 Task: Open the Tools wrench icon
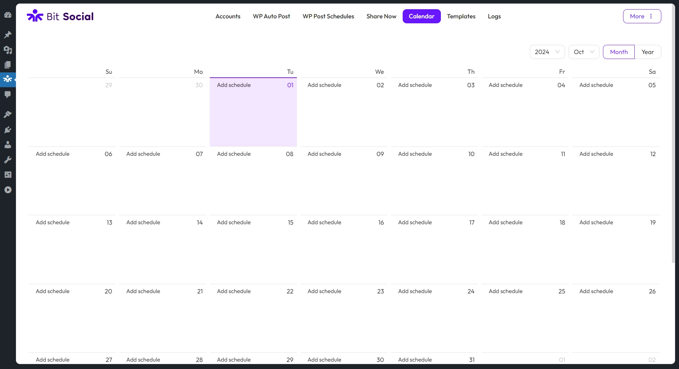point(8,160)
